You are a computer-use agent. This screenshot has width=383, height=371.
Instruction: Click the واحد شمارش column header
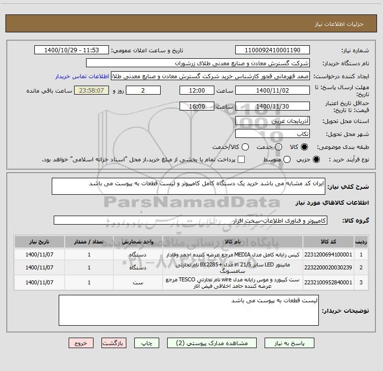coord(138,242)
